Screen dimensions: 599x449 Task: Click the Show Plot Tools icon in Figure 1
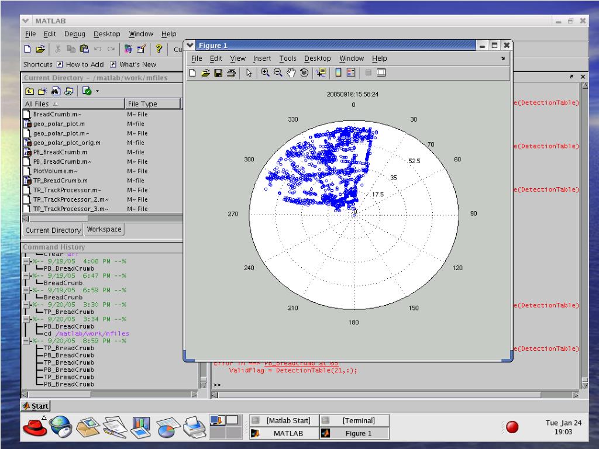(381, 72)
